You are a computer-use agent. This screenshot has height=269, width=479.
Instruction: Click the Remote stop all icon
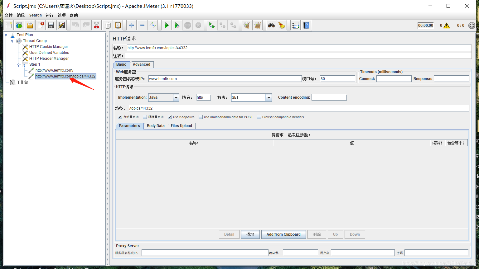point(223,25)
